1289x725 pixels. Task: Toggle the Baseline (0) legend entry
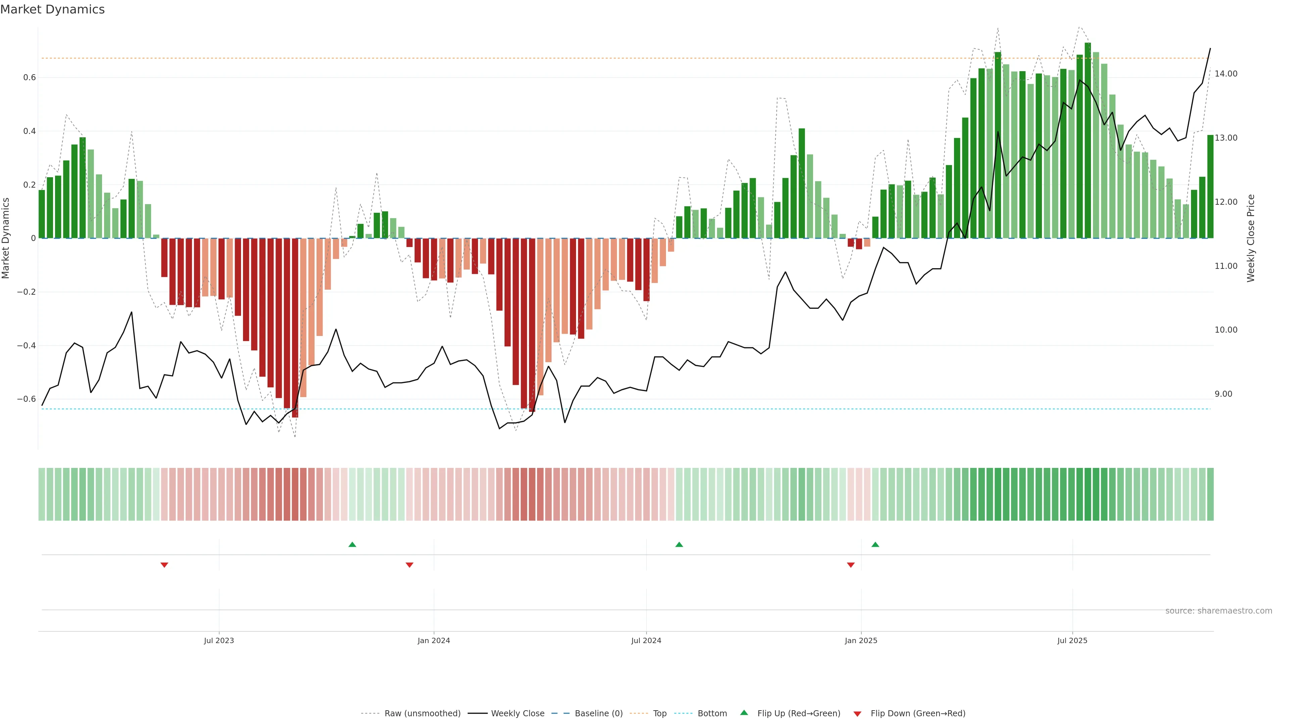point(599,714)
